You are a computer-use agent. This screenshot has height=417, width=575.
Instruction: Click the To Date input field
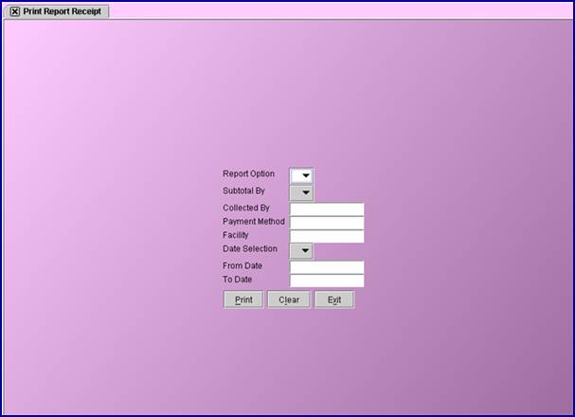[327, 281]
